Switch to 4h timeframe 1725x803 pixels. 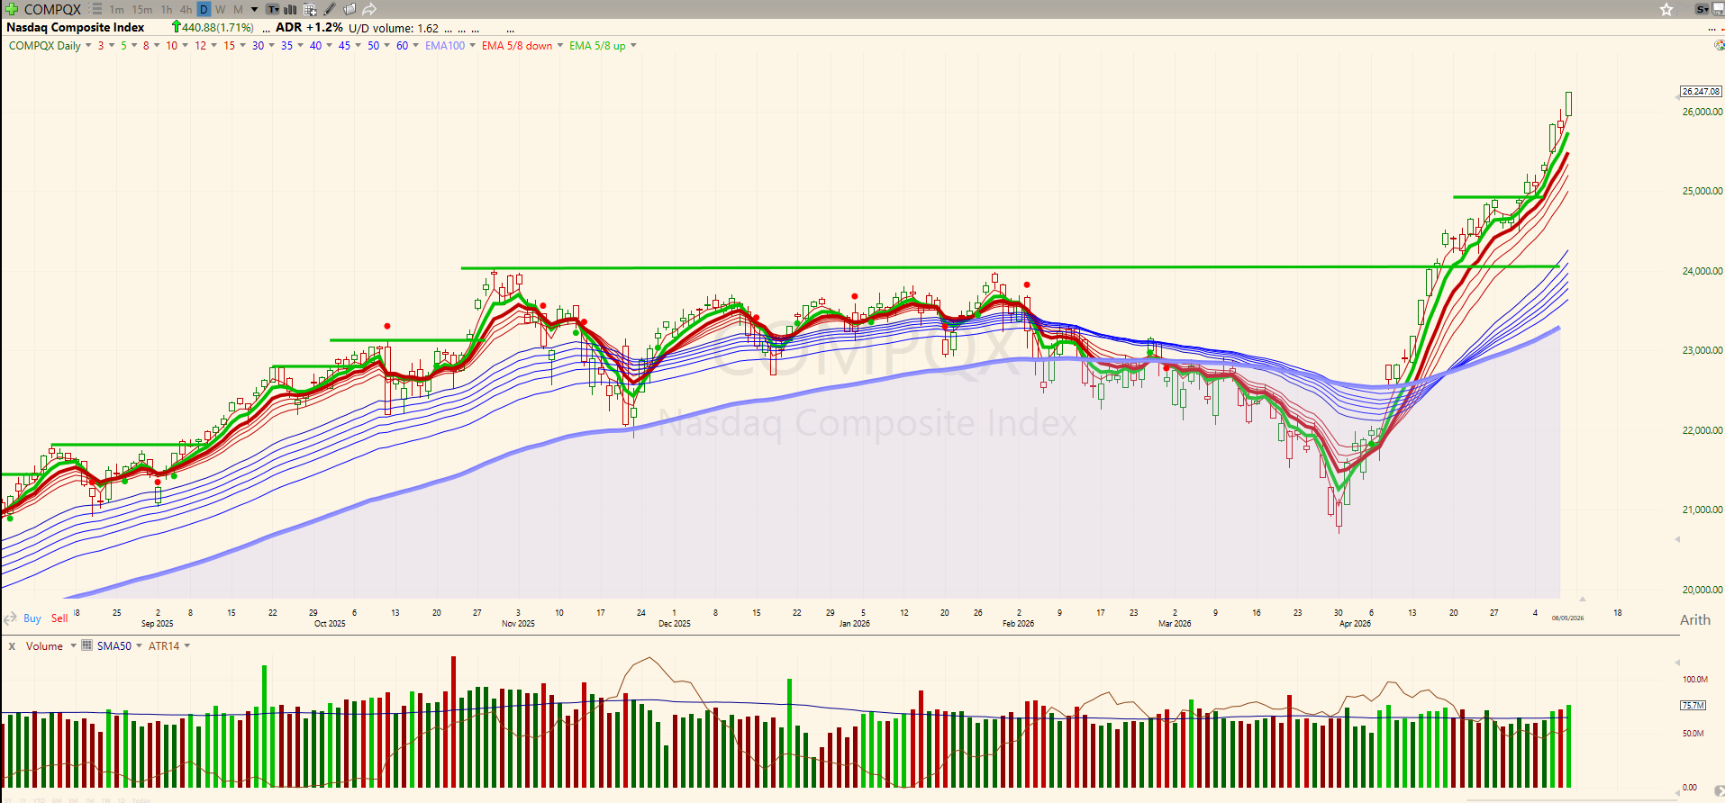(x=186, y=9)
